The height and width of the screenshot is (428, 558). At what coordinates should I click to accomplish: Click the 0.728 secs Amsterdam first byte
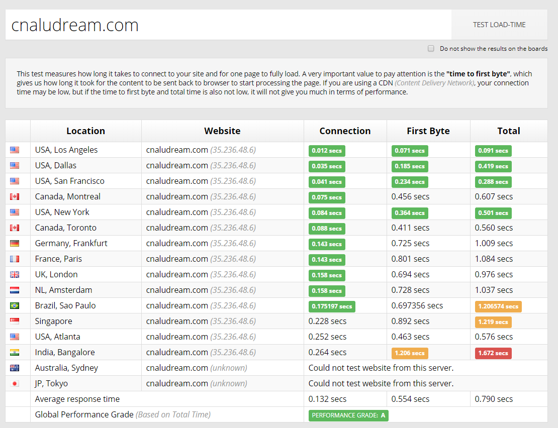click(x=410, y=290)
